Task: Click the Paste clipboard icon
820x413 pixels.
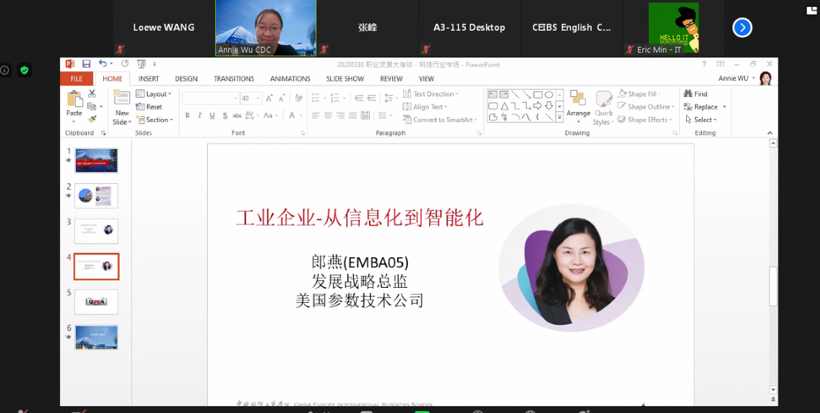Action: [74, 99]
